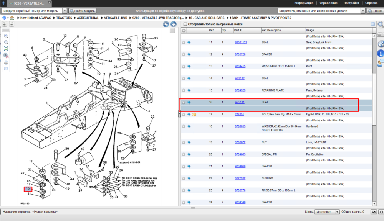Open part number link 86001127
Screen dimensions: 384x221
241,43
